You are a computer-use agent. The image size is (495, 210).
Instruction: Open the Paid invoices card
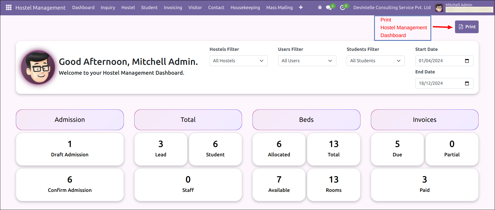pyautogui.click(x=425, y=185)
